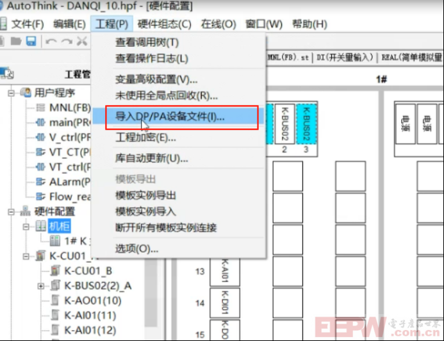Choose 未使用全局点回收(R)... option
The width and height of the screenshot is (444, 341).
167,96
